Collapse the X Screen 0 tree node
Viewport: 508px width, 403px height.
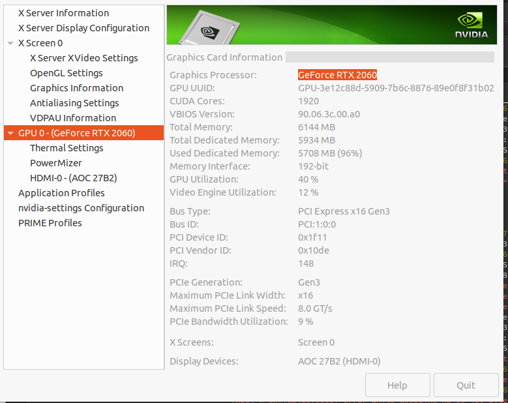(10, 43)
